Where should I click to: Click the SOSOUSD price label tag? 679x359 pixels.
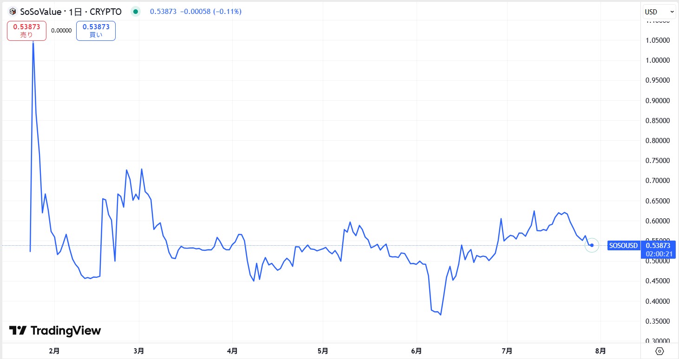pyautogui.click(x=623, y=245)
